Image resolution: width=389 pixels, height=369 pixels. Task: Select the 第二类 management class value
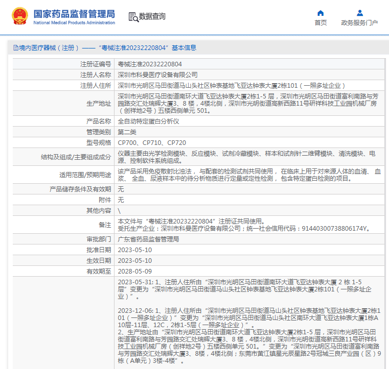[x=127, y=132]
